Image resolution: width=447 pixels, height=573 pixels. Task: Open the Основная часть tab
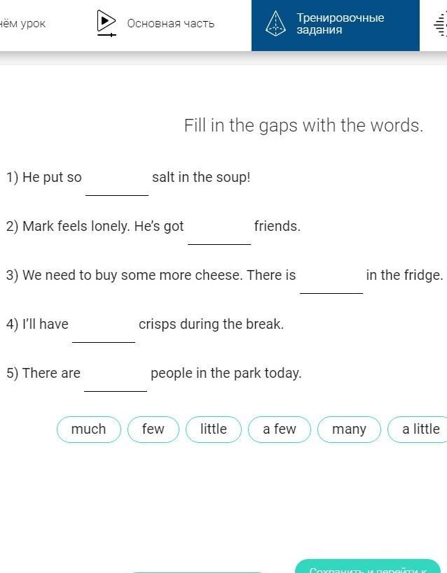tap(156, 23)
